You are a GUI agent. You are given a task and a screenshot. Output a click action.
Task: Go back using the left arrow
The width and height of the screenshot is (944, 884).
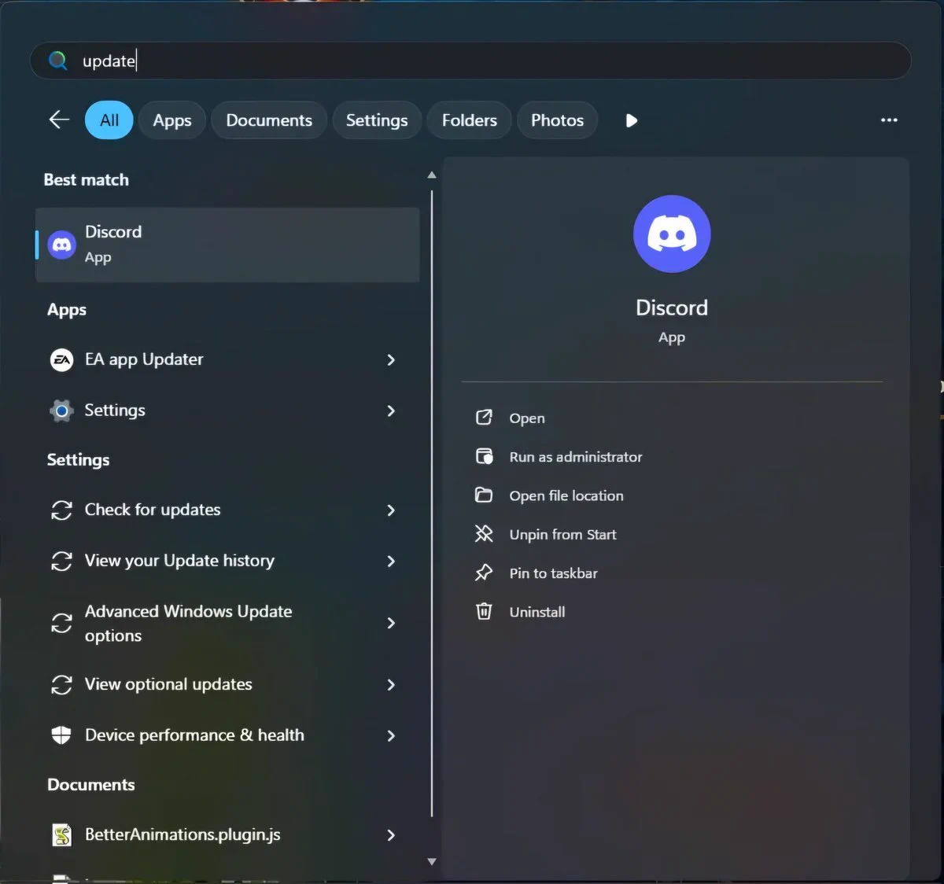coord(59,120)
